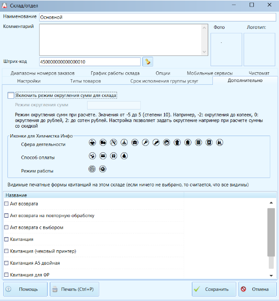Screen dimensions: 279x301
Task: Click the Сохранить button
Action: tap(214, 289)
